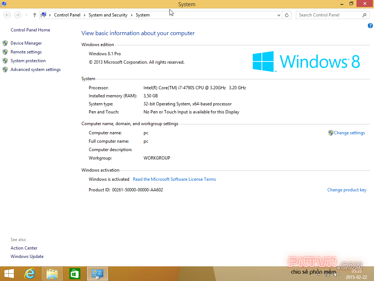The width and height of the screenshot is (374, 281).
Task: Click the taskbar clock date 2015-02-22
Action: coord(356,277)
